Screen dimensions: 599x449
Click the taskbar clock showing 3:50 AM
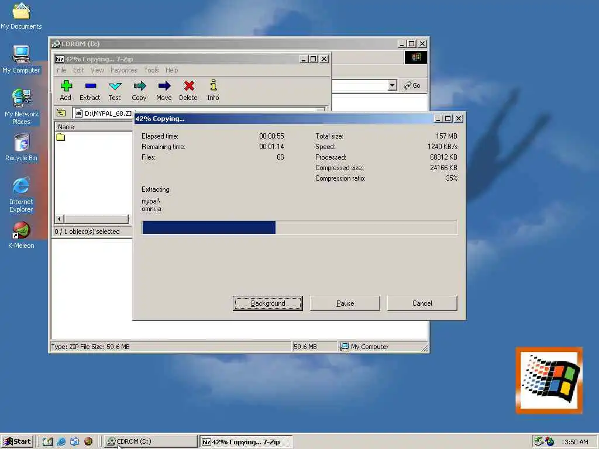[x=576, y=442]
